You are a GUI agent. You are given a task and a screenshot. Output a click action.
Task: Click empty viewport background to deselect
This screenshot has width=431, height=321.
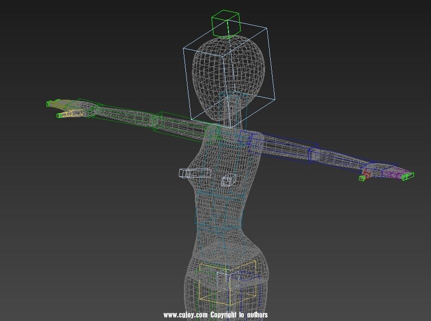click(x=75, y=225)
